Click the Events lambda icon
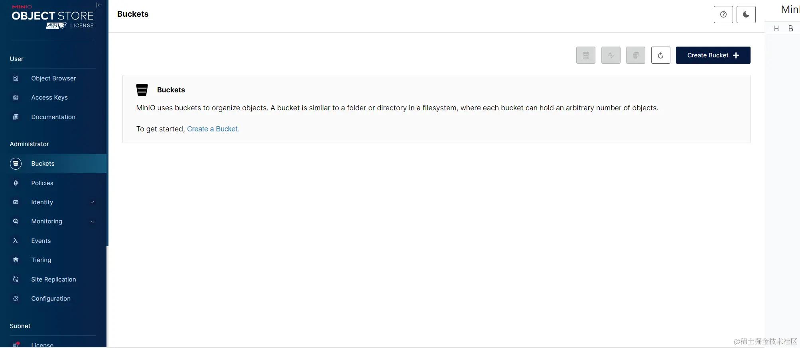 click(16, 241)
